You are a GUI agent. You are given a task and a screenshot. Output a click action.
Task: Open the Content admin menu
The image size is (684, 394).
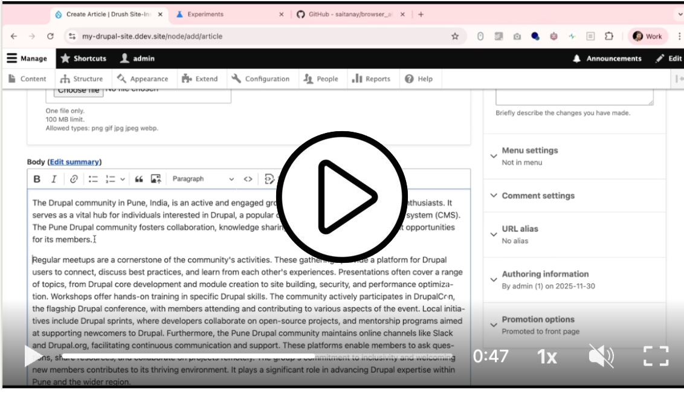coord(27,79)
